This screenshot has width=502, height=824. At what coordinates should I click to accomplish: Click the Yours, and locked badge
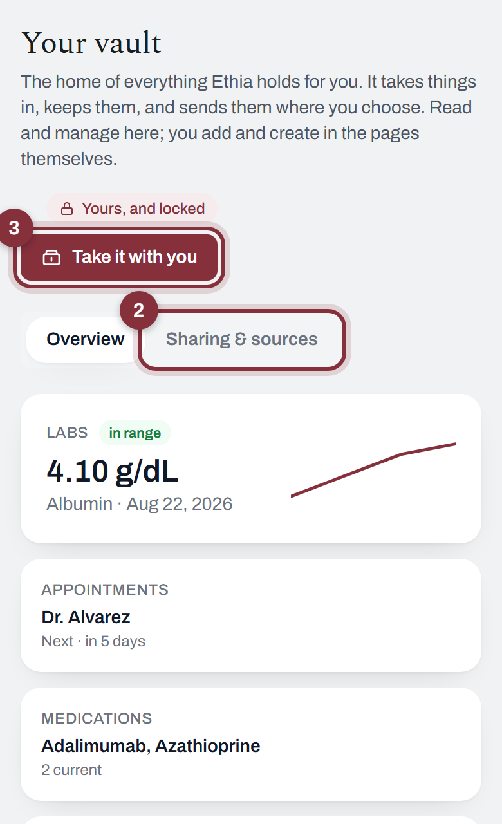[x=132, y=209]
